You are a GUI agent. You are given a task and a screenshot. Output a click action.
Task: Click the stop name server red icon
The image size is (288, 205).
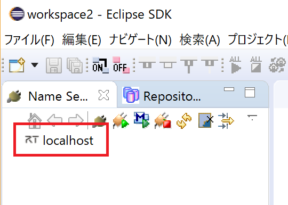point(163,120)
